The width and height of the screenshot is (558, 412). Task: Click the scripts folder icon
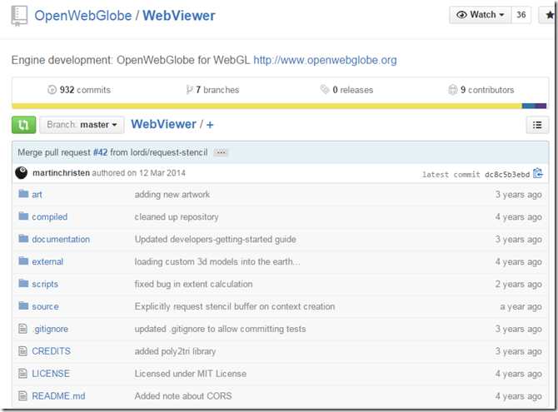[x=23, y=284]
